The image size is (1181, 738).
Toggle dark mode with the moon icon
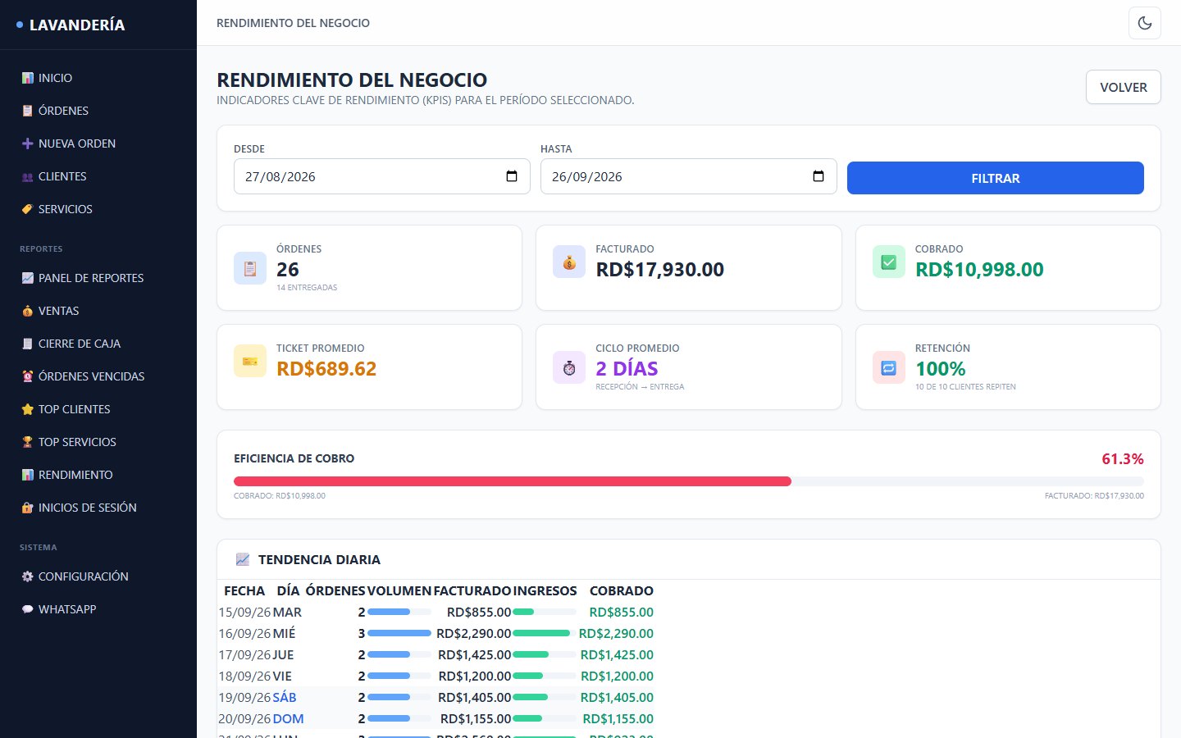click(1145, 23)
